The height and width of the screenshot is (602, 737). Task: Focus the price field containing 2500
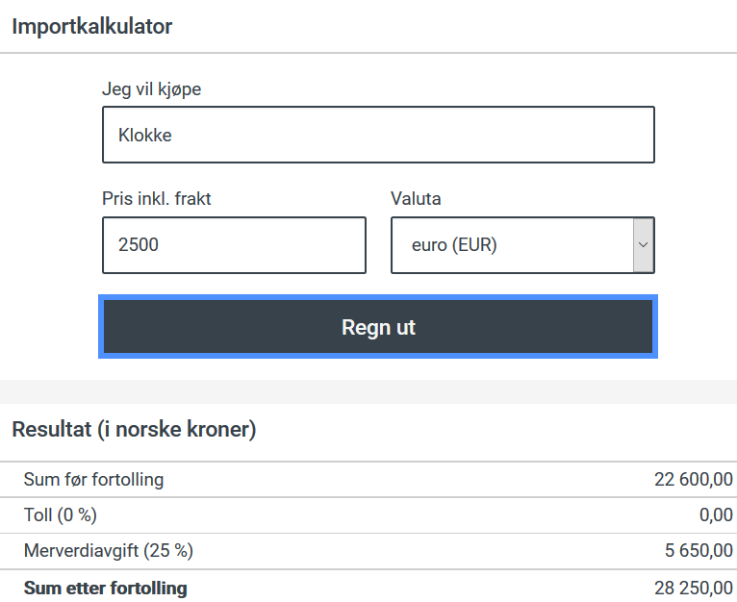[x=234, y=245]
